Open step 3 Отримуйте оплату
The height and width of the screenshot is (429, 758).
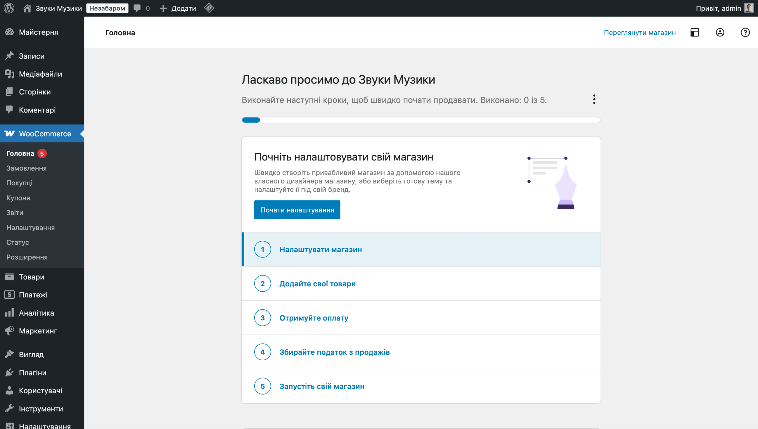pos(421,318)
